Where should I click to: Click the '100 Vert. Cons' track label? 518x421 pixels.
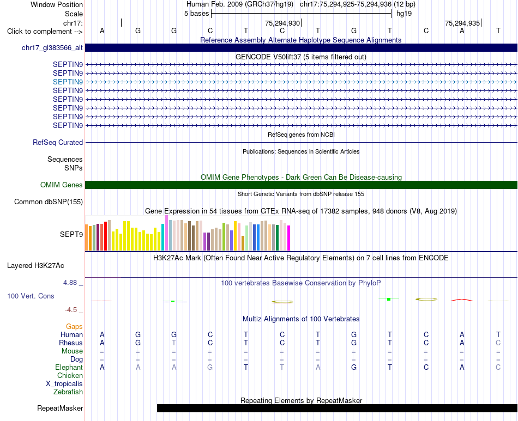[x=31, y=296]
